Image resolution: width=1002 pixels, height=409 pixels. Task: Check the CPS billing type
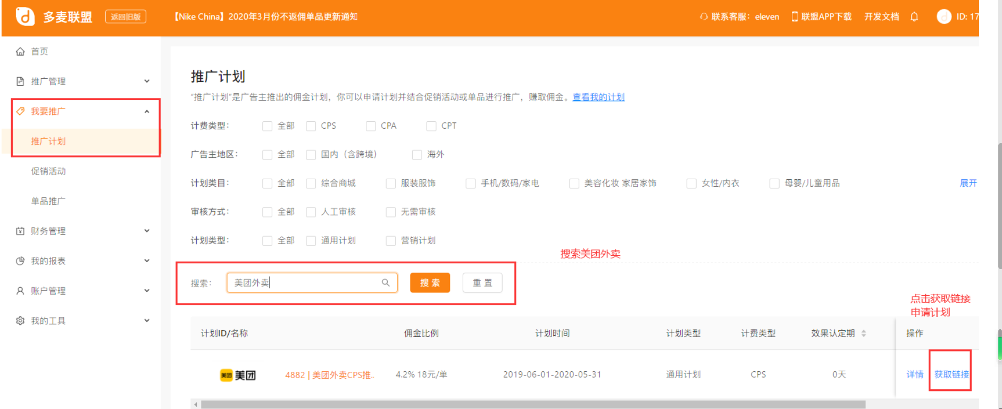pyautogui.click(x=311, y=126)
